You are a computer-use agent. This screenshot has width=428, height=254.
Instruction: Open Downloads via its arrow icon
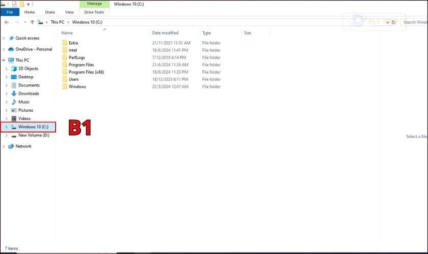13,93
